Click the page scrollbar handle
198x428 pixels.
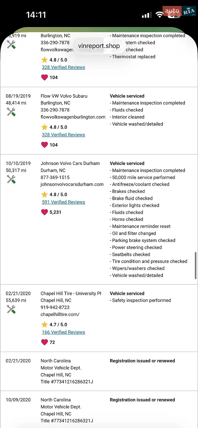pos(195,265)
